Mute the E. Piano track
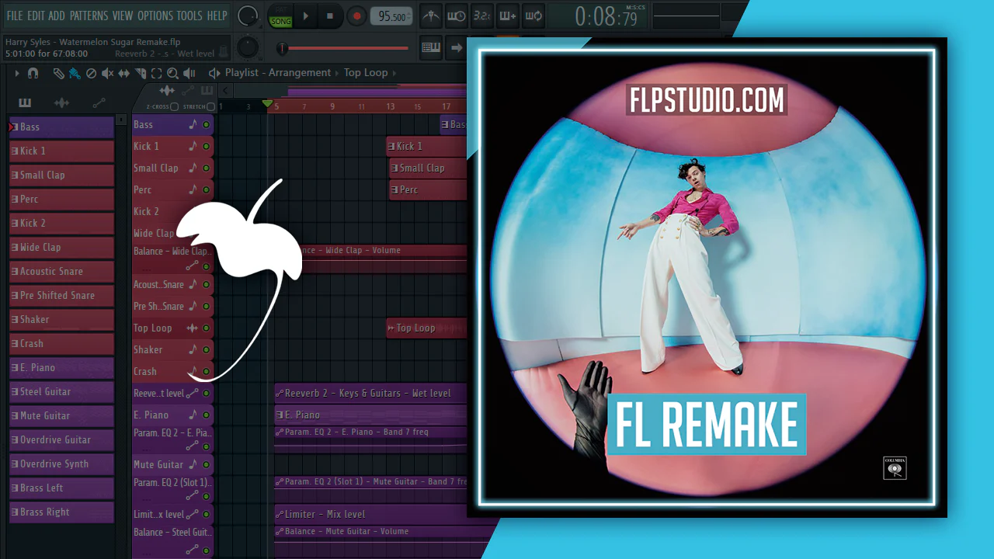Image resolution: width=994 pixels, height=559 pixels. point(207,415)
